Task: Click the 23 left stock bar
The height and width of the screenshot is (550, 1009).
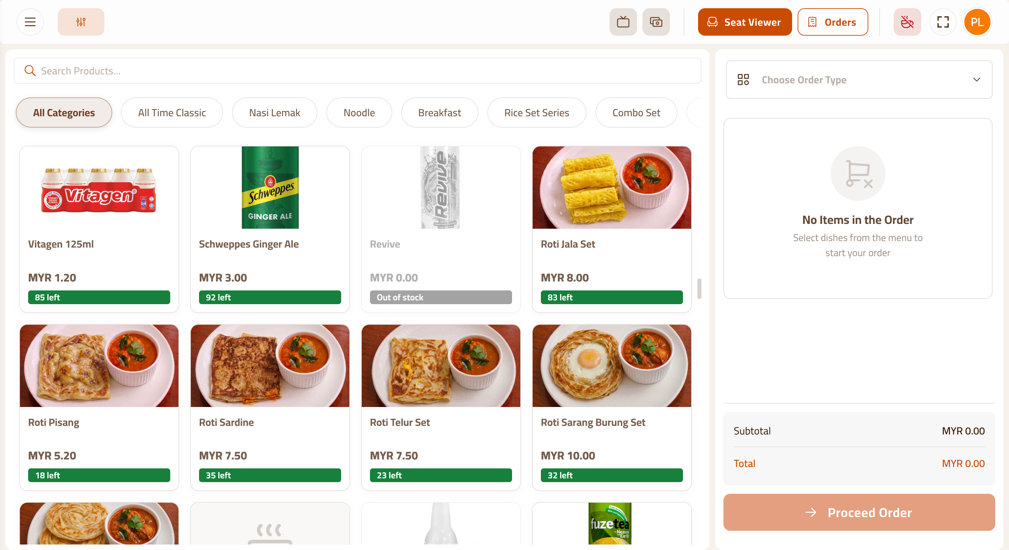Action: (441, 475)
